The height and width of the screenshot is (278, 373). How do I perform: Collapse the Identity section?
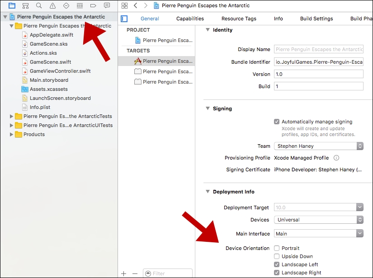[x=208, y=30]
